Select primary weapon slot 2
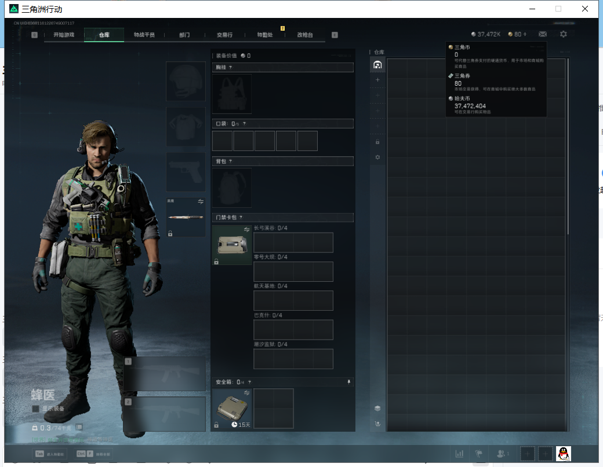603x467 pixels. pos(165,414)
